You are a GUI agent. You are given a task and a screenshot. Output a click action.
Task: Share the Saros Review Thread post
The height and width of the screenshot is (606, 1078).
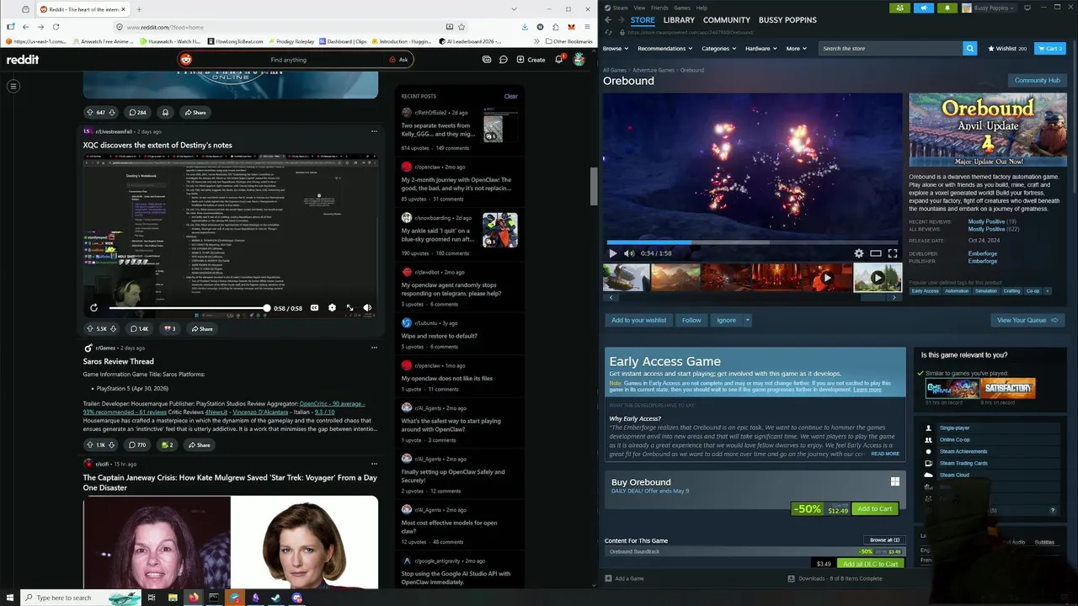pyautogui.click(x=199, y=445)
